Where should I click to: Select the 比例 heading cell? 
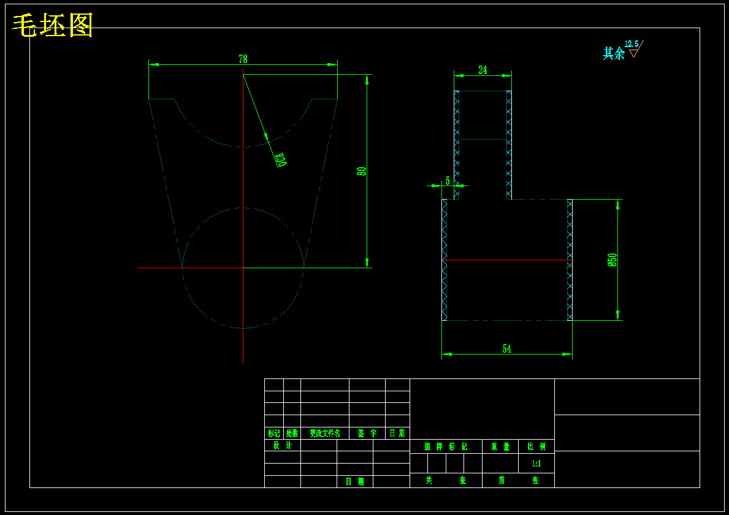536,447
